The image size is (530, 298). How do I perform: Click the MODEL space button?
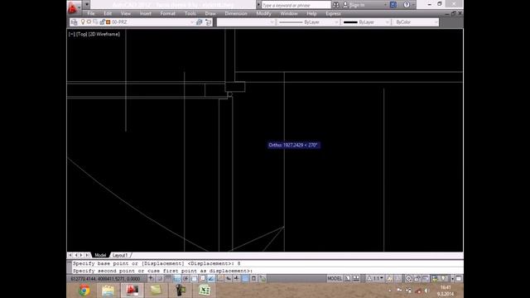tap(335, 278)
